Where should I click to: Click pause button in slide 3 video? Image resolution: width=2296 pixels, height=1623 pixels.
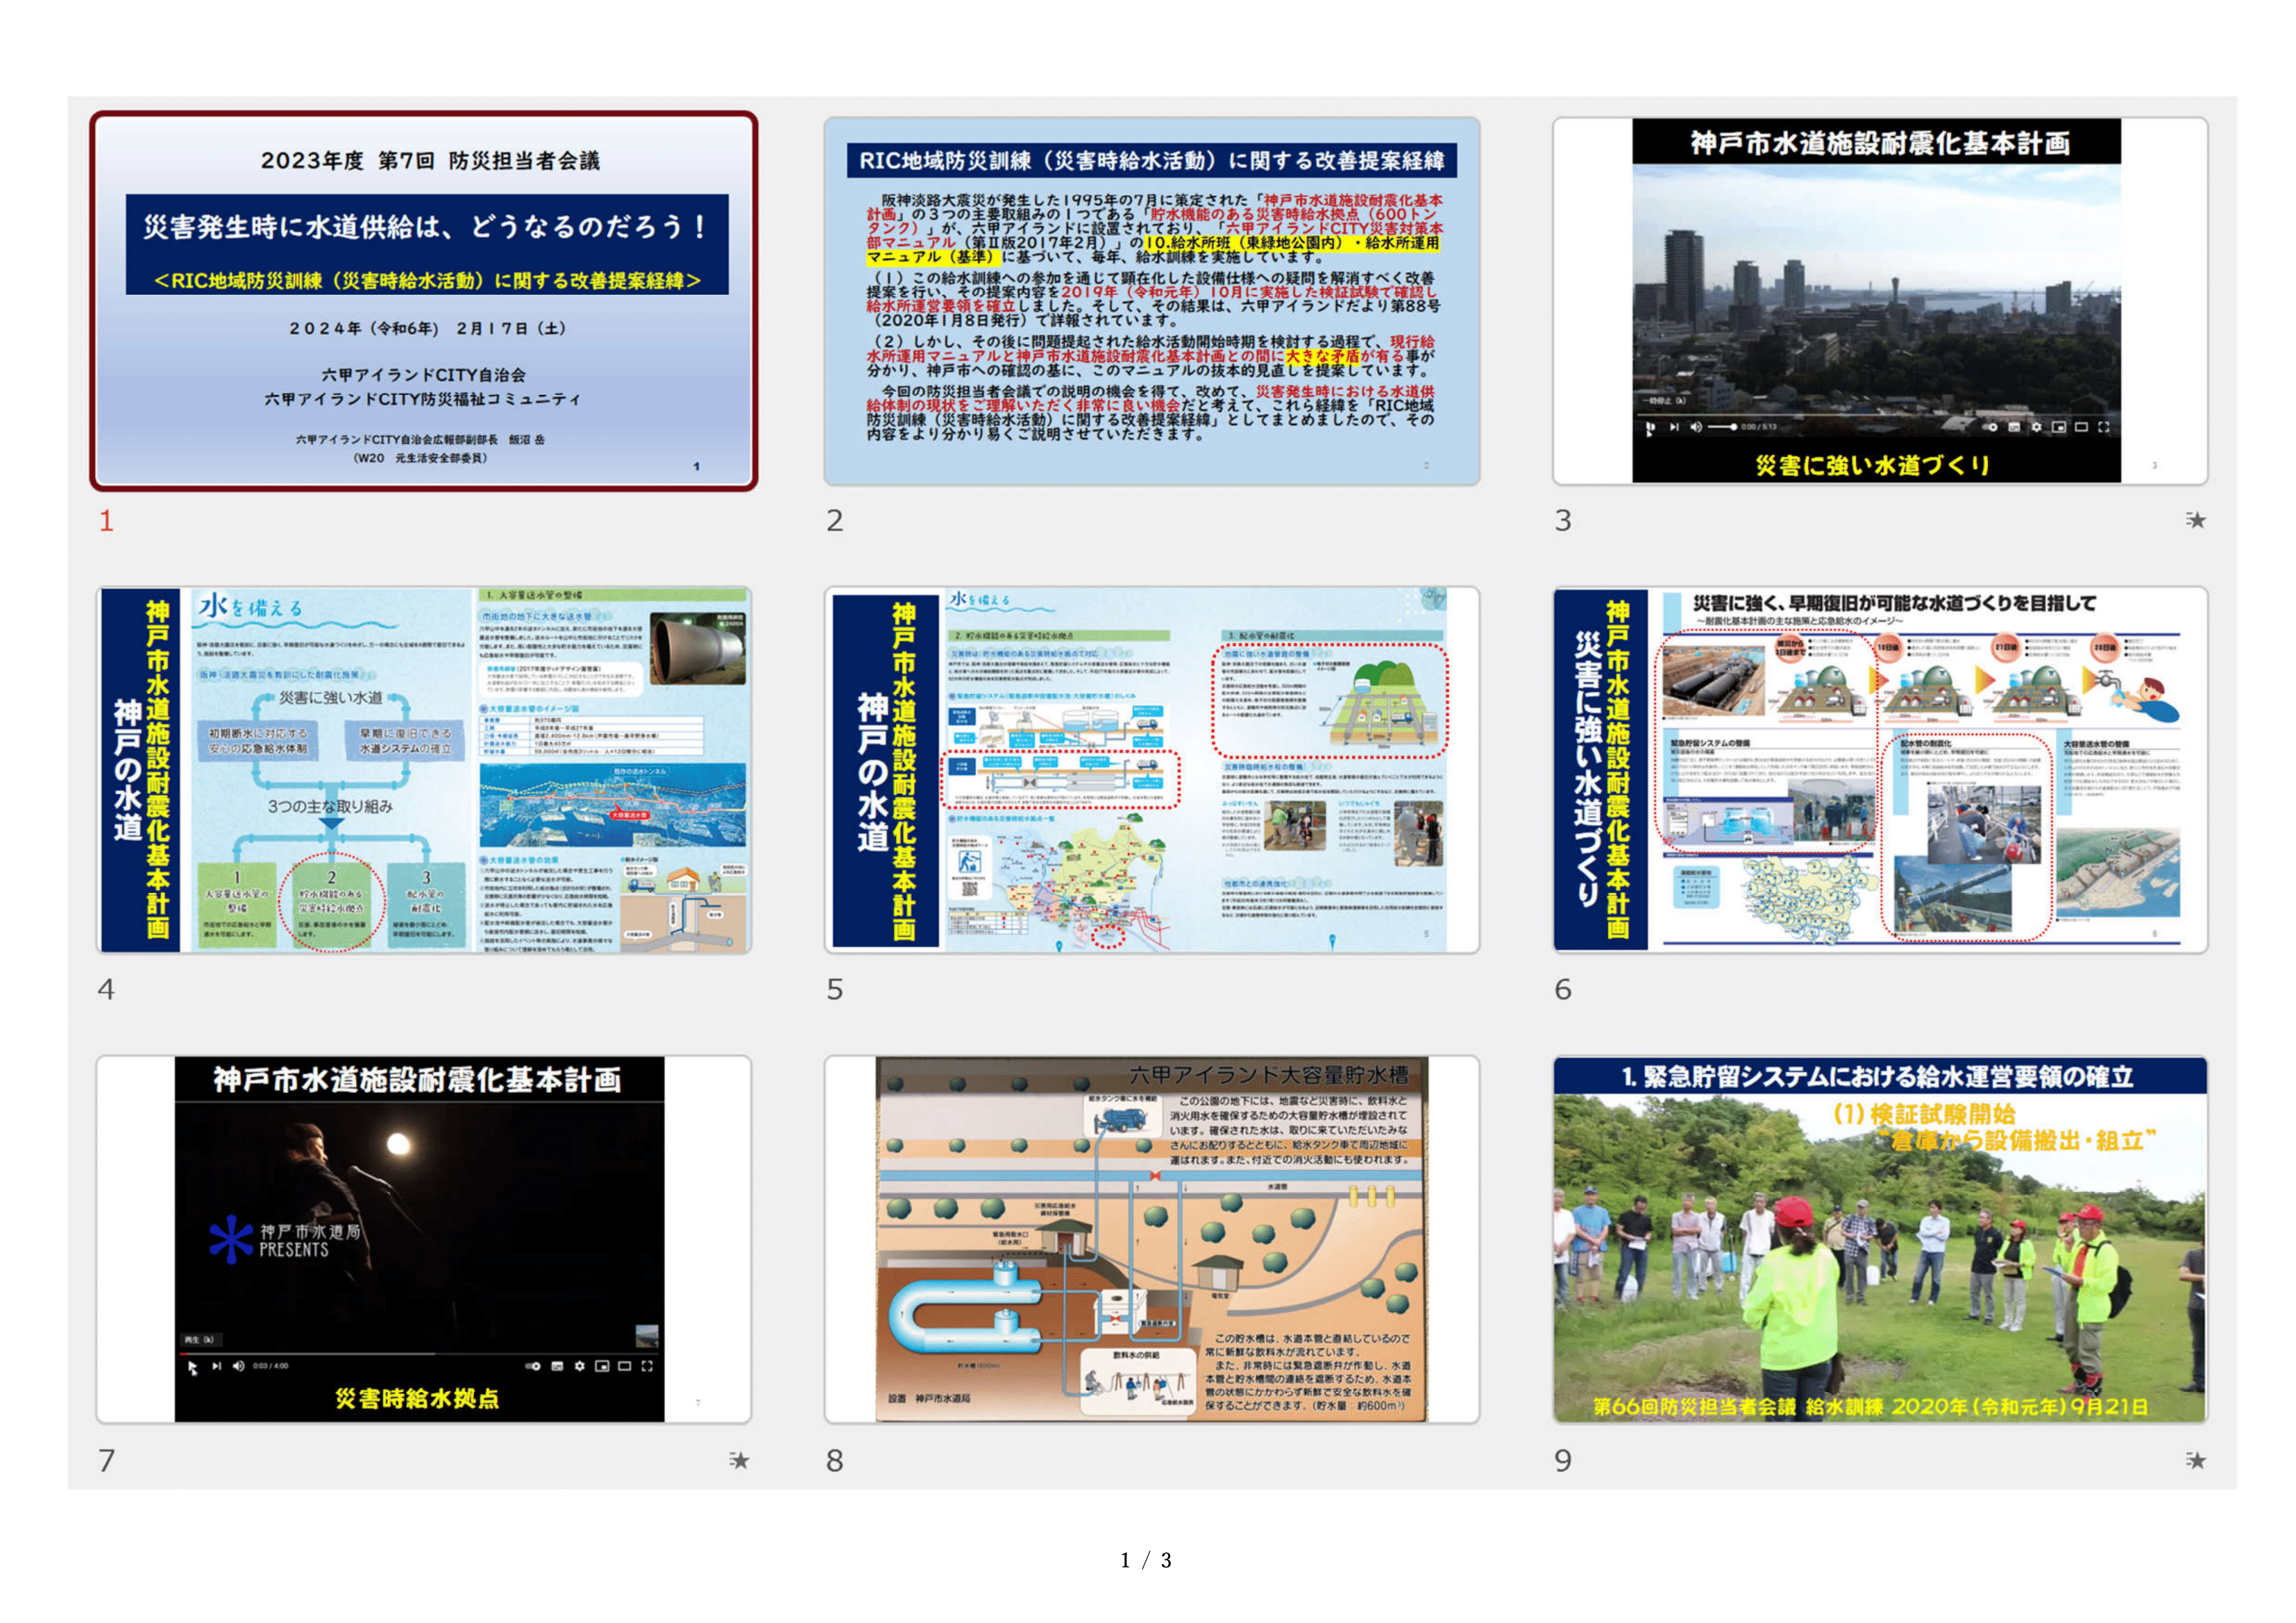[x=1650, y=428]
